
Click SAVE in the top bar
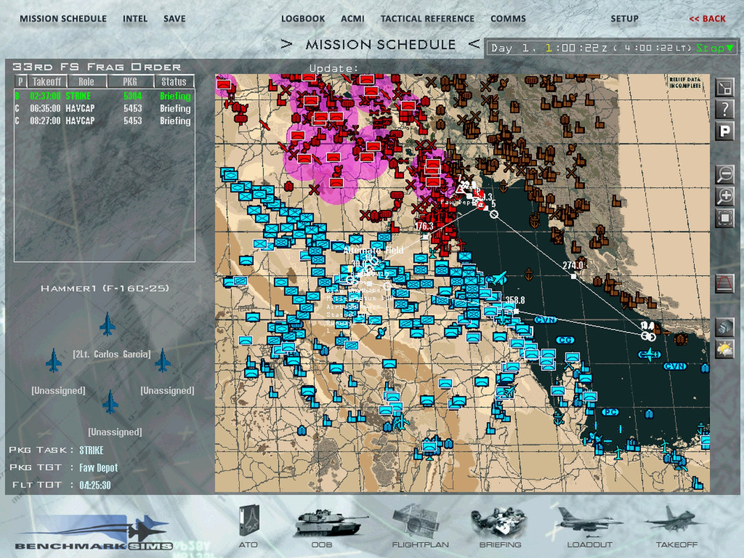tap(174, 19)
